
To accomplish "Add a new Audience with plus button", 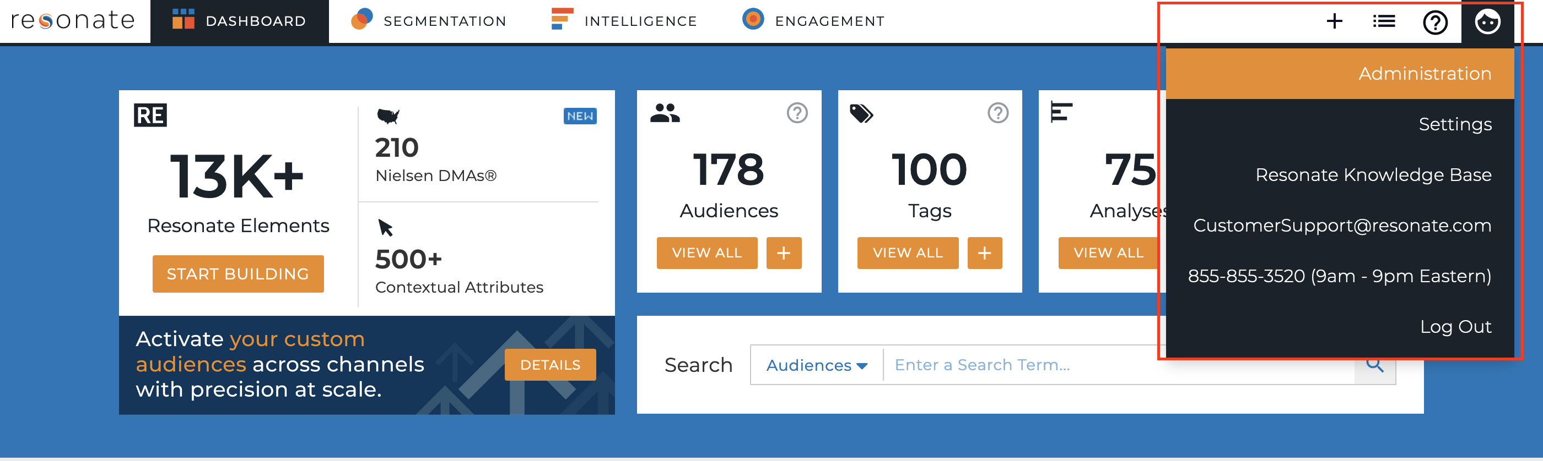I will tap(784, 253).
